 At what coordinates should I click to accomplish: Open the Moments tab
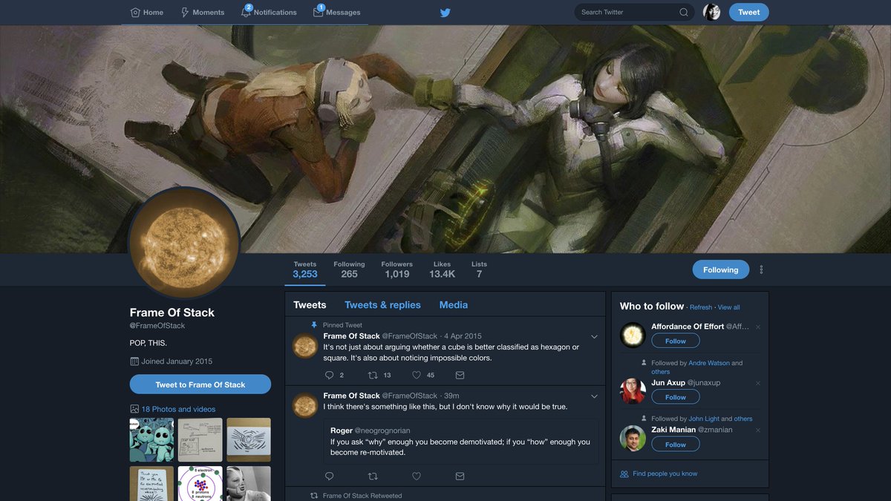[x=203, y=13]
